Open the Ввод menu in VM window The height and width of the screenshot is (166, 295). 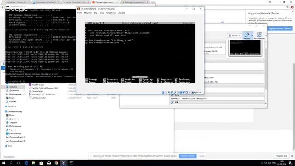pyautogui.click(x=101, y=13)
